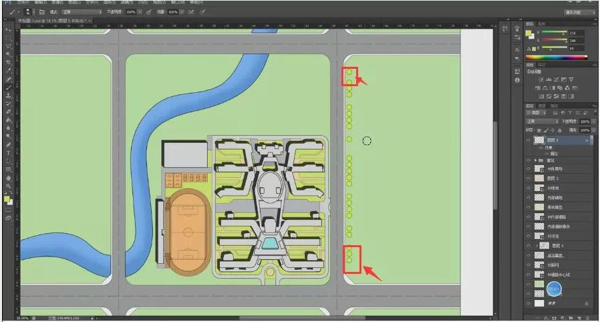Select the Eyedropper tool
The image size is (600, 322).
[8, 70]
